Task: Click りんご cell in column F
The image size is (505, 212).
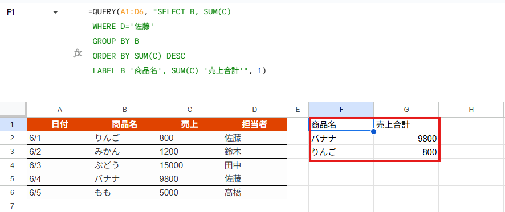Action: [341, 152]
